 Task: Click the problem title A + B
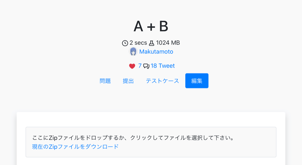[x=151, y=26]
